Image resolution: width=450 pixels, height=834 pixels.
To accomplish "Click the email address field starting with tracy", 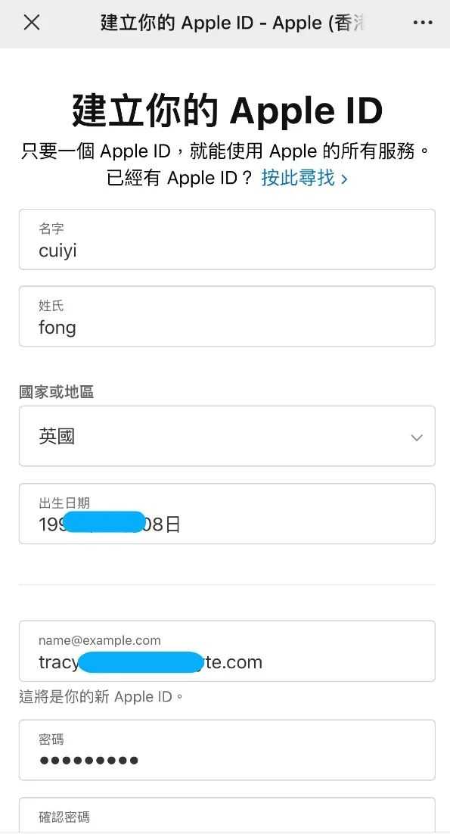I will pos(225,651).
